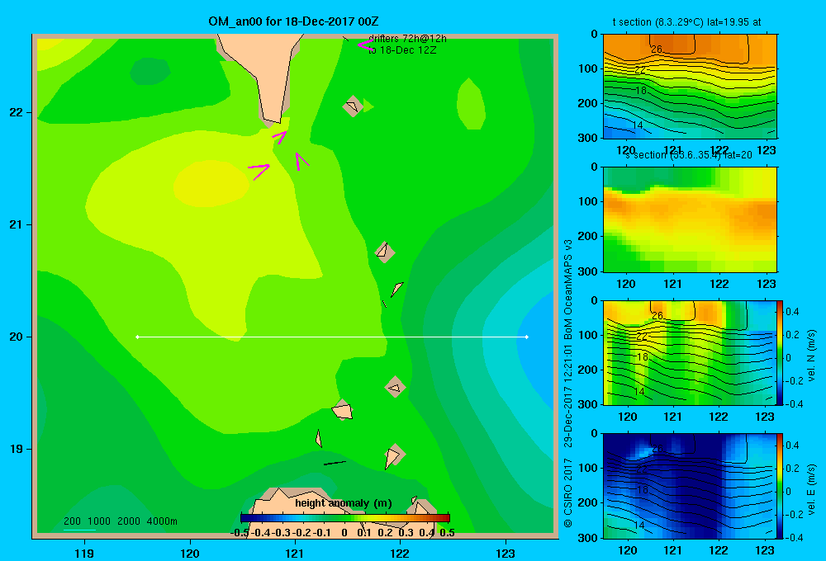Select the 'drifters 72h@12h' legend text
Image resolution: width=826 pixels, height=561 pixels.
[x=407, y=39]
